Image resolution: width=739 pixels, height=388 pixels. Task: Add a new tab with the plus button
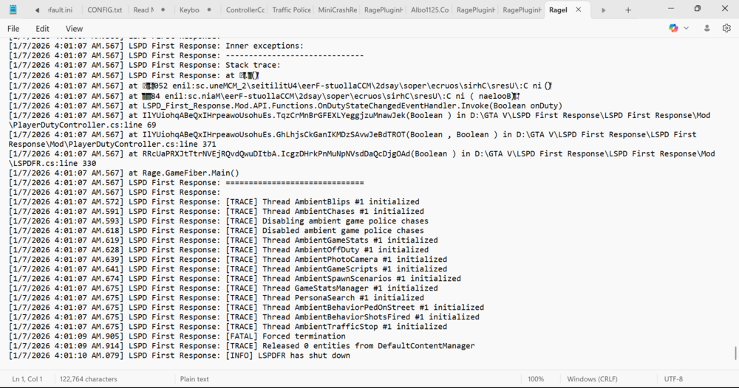627,10
